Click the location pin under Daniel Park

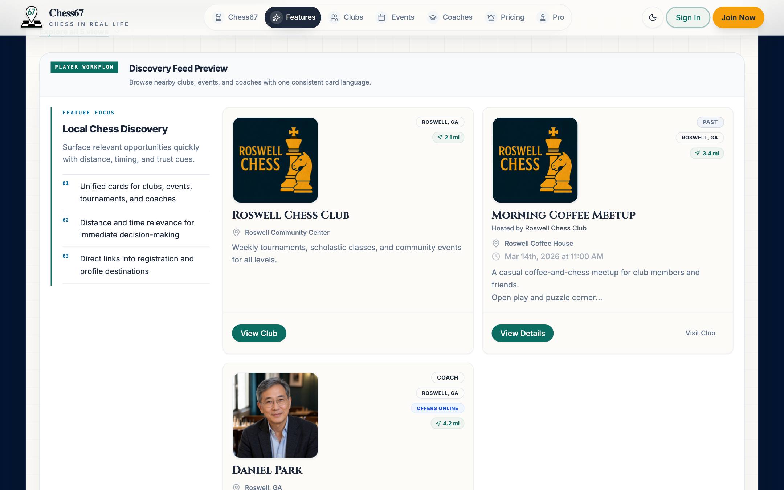click(x=236, y=487)
